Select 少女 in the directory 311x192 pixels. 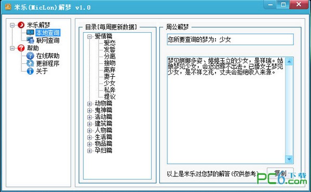click(x=110, y=83)
